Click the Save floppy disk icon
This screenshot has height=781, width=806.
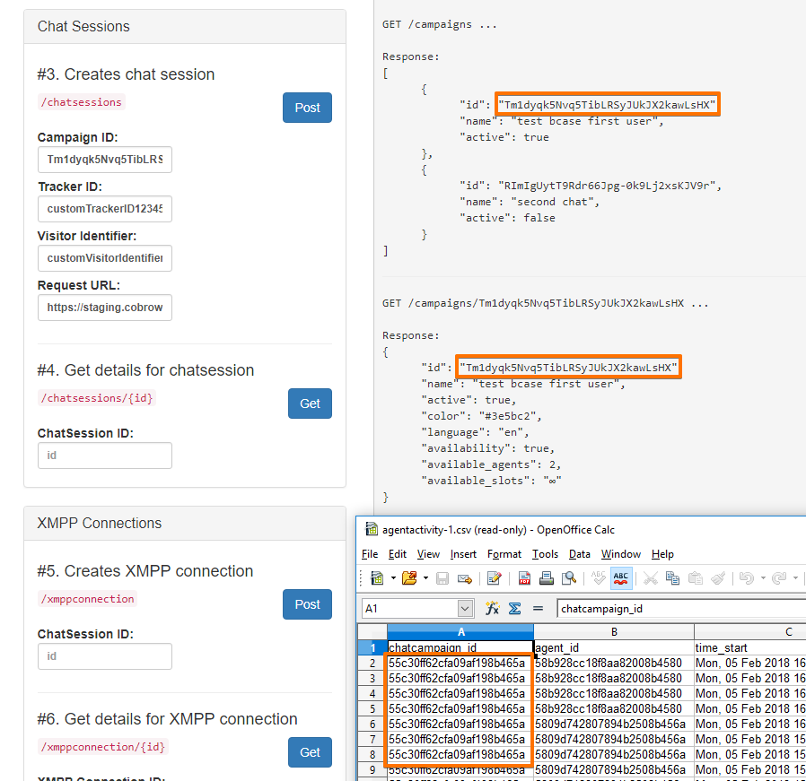[442, 578]
